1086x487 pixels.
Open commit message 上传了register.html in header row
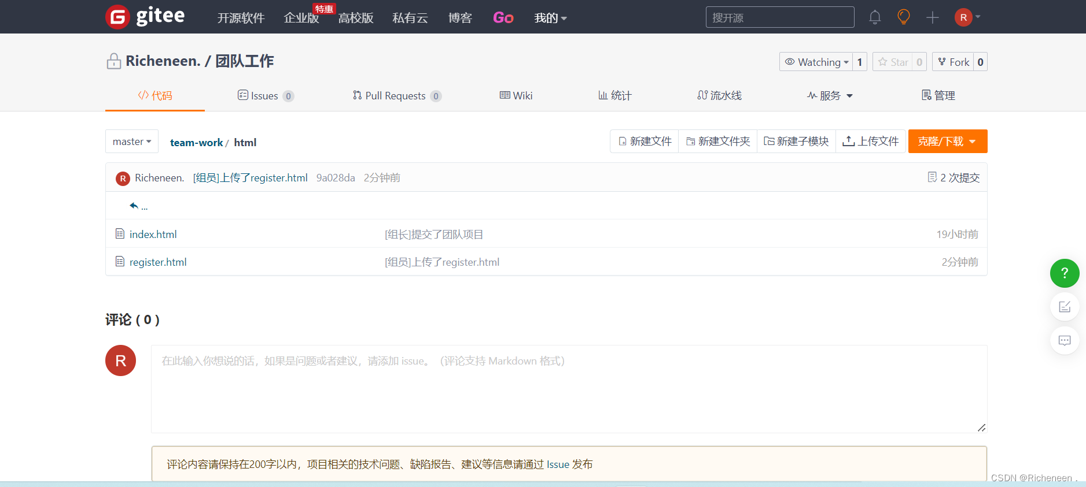(250, 178)
